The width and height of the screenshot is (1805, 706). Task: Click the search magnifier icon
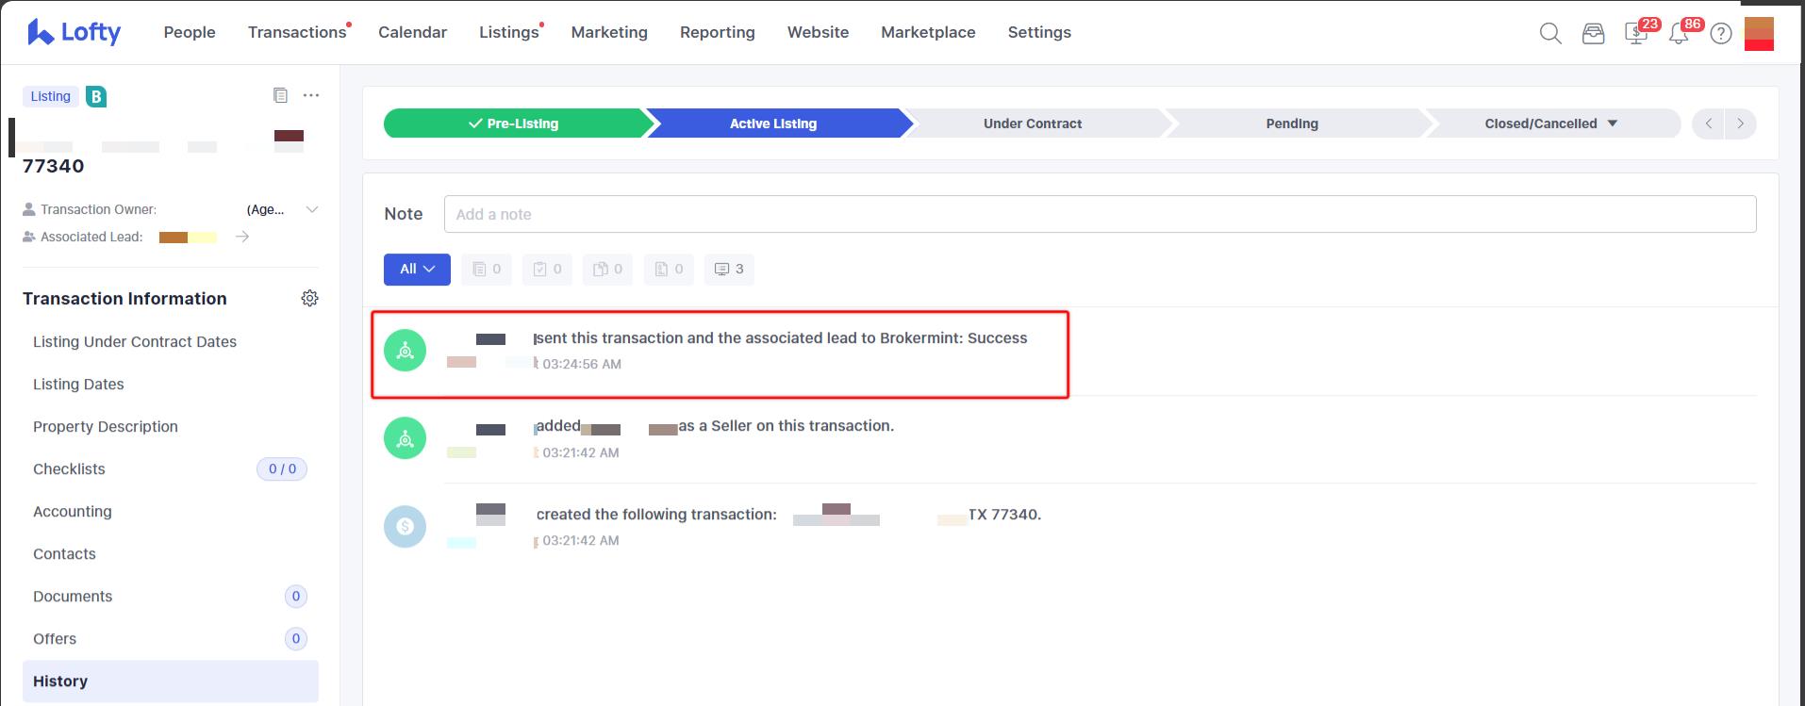[x=1550, y=34]
